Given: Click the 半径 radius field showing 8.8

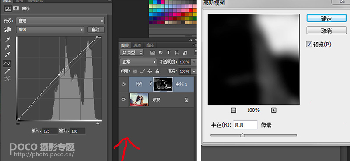Looking at the screenshot, I should point(245,125).
